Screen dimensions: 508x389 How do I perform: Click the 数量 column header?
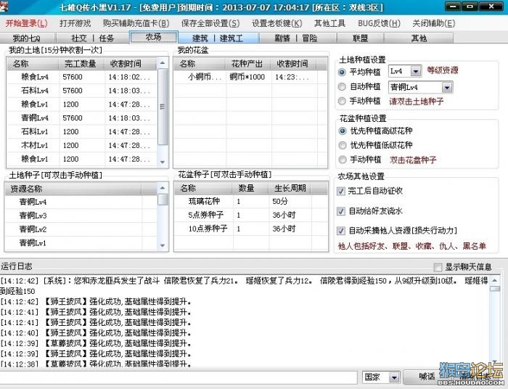(250, 188)
